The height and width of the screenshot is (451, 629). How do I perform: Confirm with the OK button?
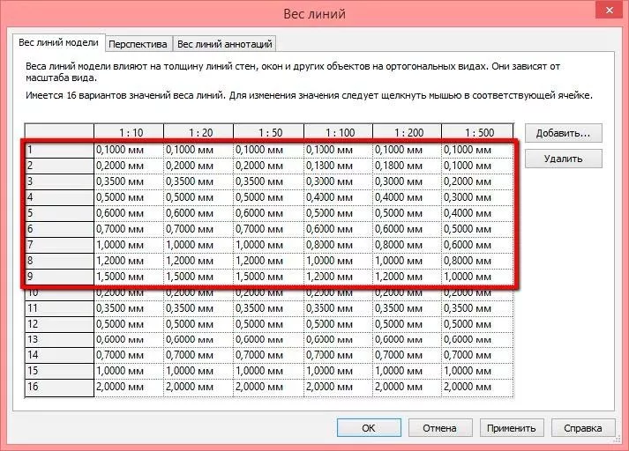coord(369,428)
